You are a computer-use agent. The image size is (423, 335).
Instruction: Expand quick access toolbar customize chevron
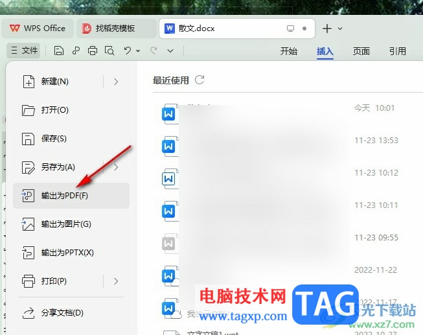[170, 51]
